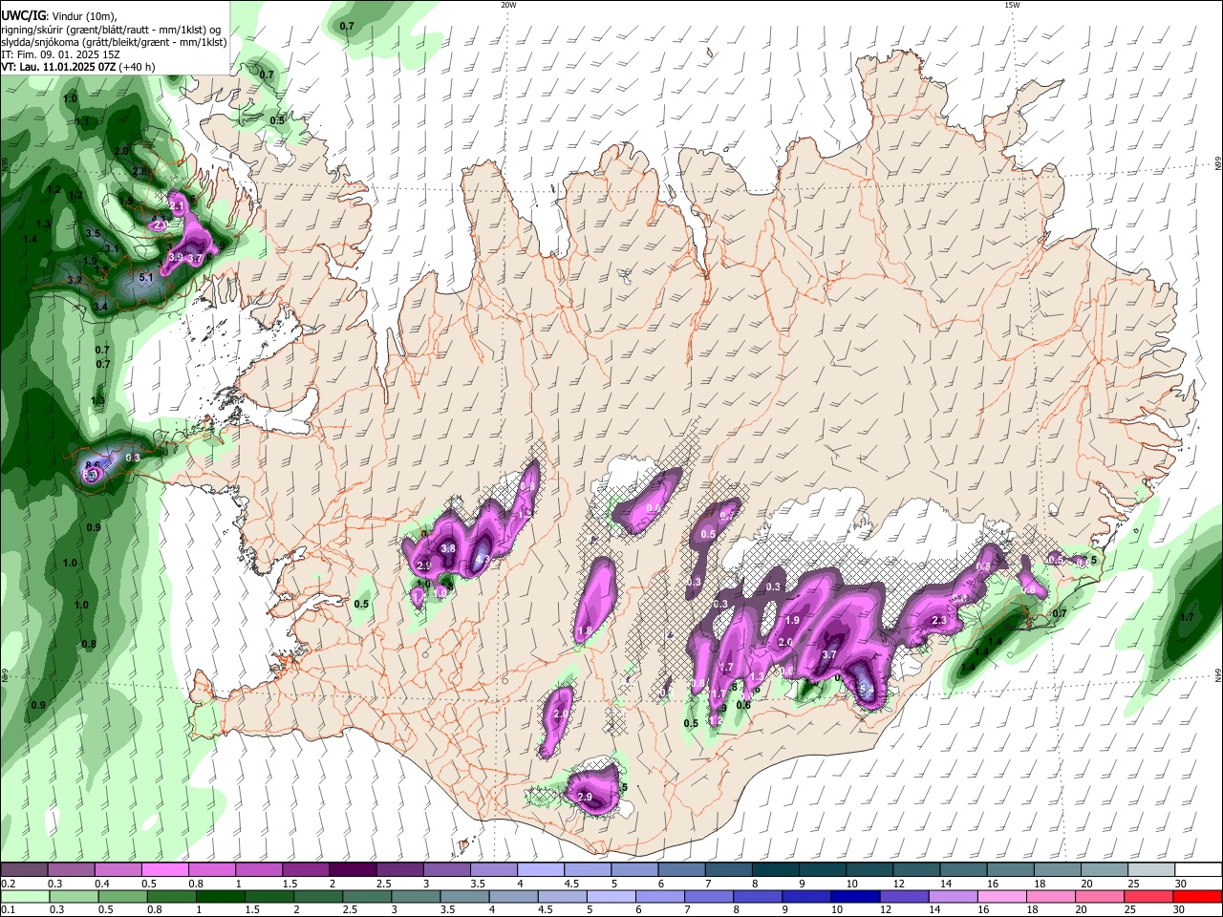This screenshot has width=1223, height=917.
Task: Click the 3.4 rain value off the Westfjords
Action: (100, 307)
